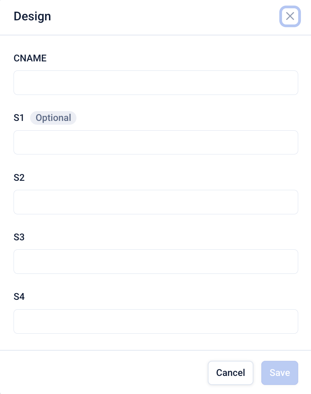This screenshot has height=394, width=311.
Task: Focus the S1 optional input field
Action: tap(155, 142)
